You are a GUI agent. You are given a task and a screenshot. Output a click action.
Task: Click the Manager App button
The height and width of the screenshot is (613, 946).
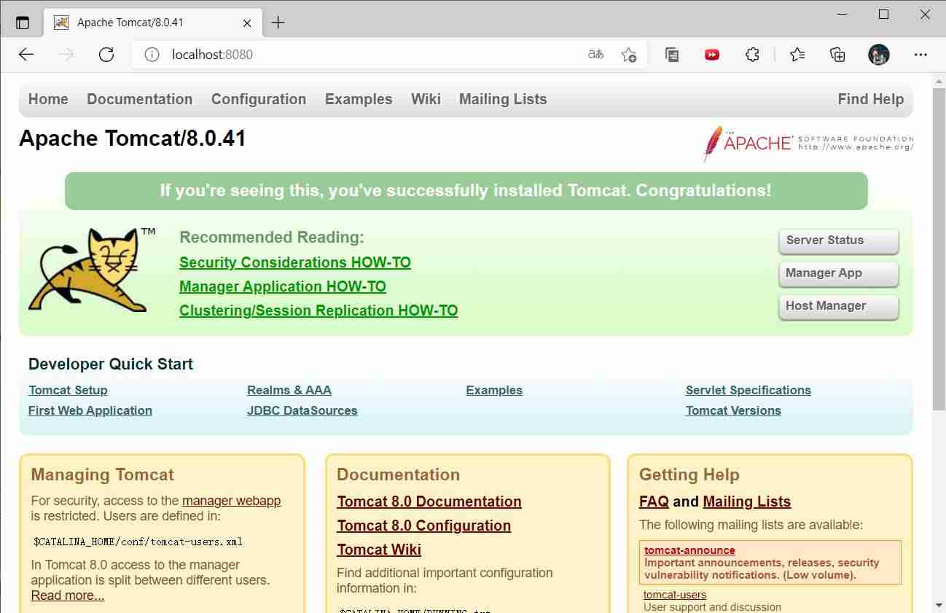(x=838, y=274)
